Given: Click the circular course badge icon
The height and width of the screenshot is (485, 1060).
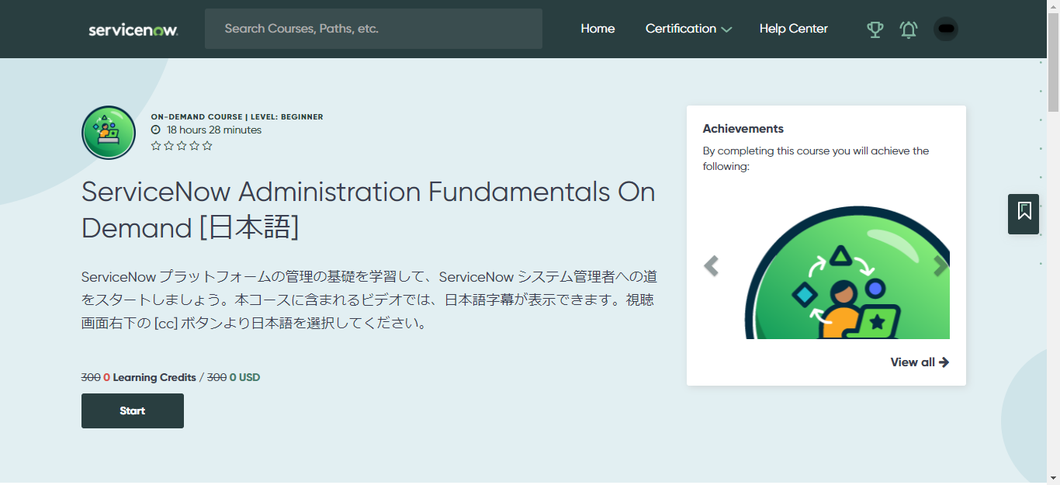Looking at the screenshot, I should 108,132.
